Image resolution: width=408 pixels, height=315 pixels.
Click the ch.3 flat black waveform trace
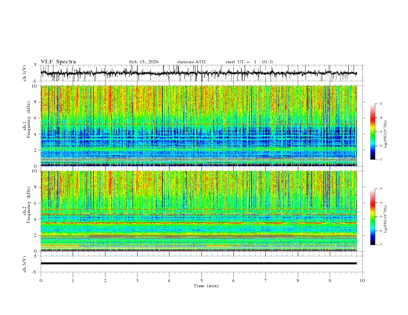198,264
